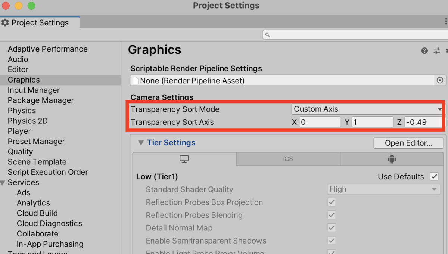Minimize window with yellow button
The height and width of the screenshot is (254, 448).
click(x=19, y=6)
